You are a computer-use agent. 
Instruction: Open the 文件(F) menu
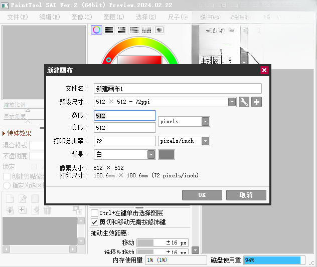(18, 17)
